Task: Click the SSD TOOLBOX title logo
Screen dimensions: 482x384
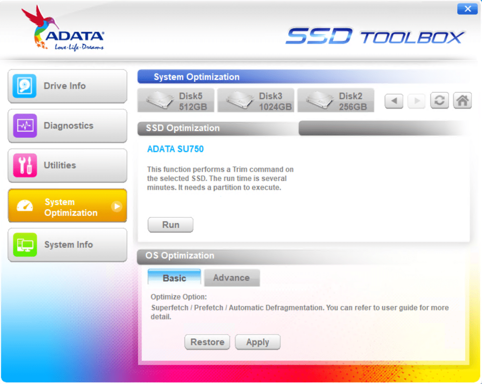Action: [375, 36]
